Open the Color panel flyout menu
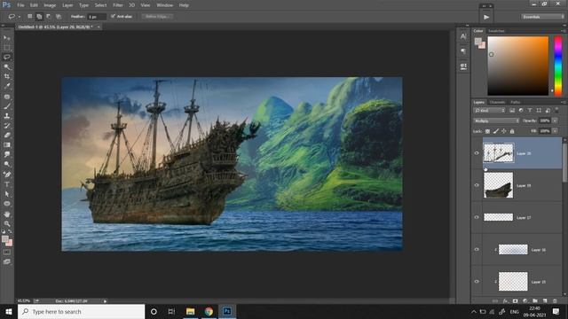This screenshot has height=319, width=568. point(564,31)
